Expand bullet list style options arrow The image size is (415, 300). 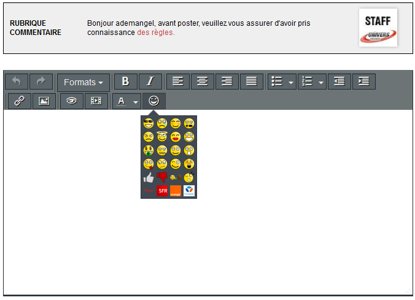click(291, 82)
